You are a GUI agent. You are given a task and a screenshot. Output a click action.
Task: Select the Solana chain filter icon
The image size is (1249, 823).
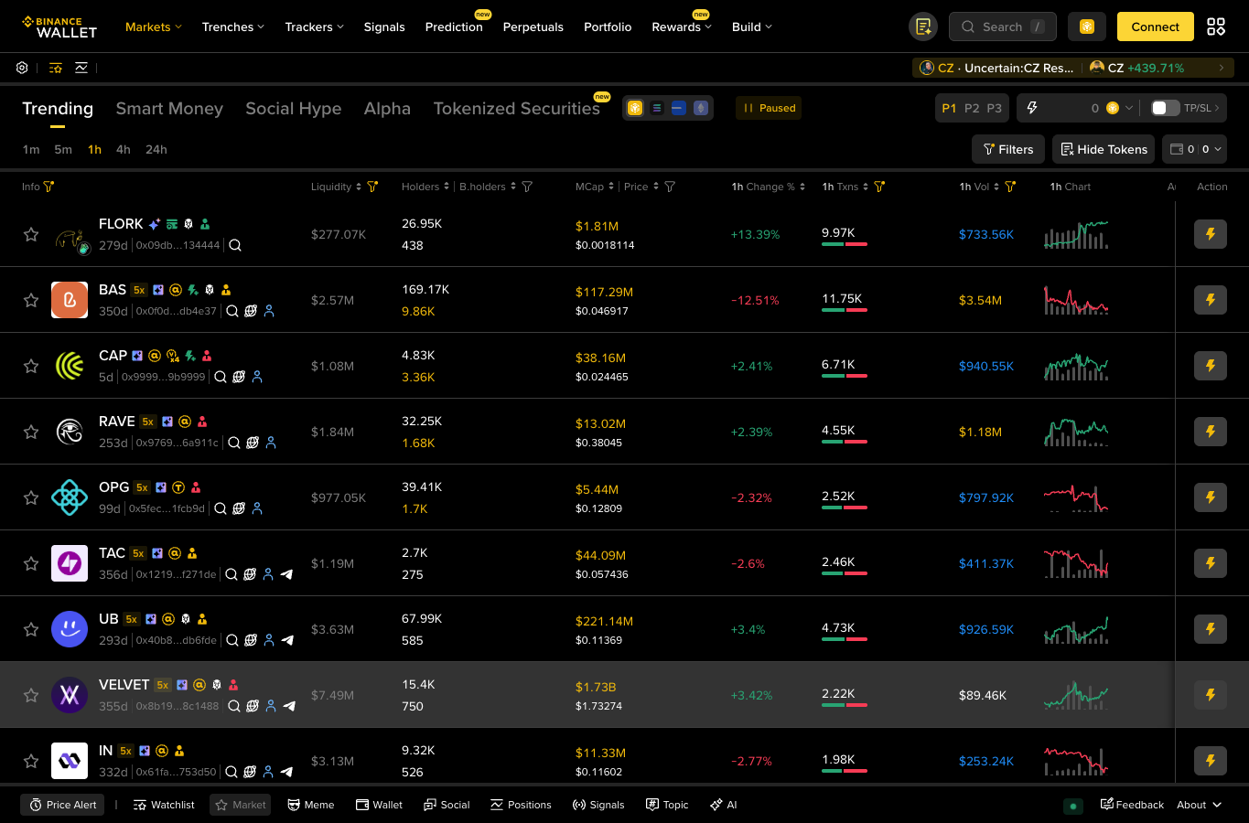click(657, 108)
